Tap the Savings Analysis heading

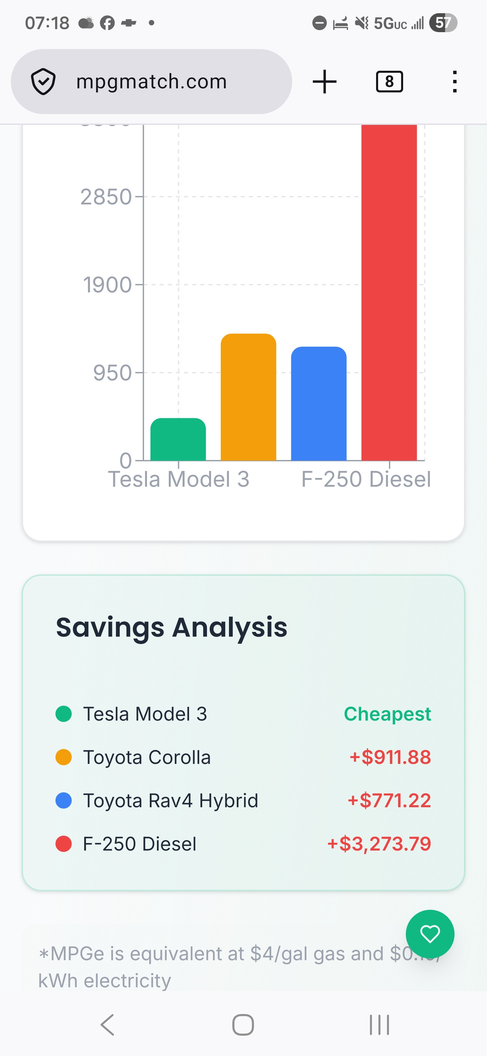(x=171, y=627)
